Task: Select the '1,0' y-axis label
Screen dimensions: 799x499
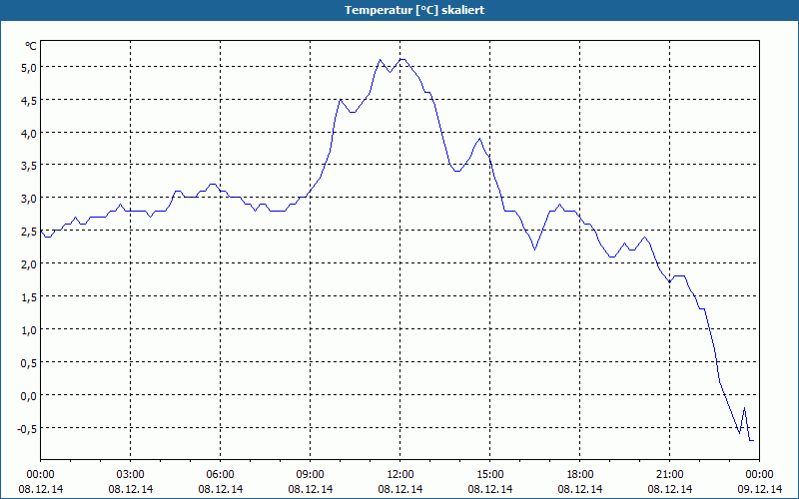Action: pyautogui.click(x=28, y=331)
